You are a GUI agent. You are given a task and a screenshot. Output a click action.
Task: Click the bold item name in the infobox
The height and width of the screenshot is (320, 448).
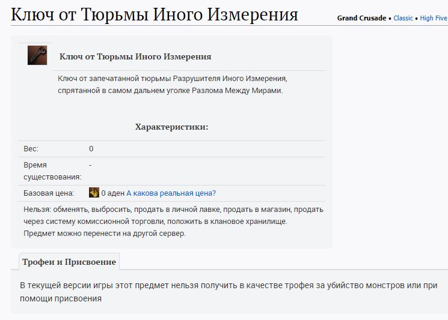[x=135, y=57]
